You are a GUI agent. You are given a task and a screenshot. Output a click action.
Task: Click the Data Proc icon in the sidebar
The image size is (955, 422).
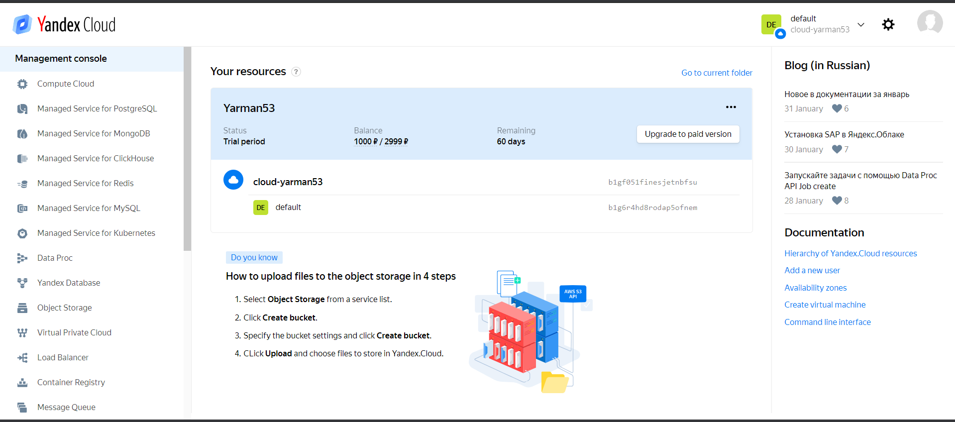click(x=22, y=258)
